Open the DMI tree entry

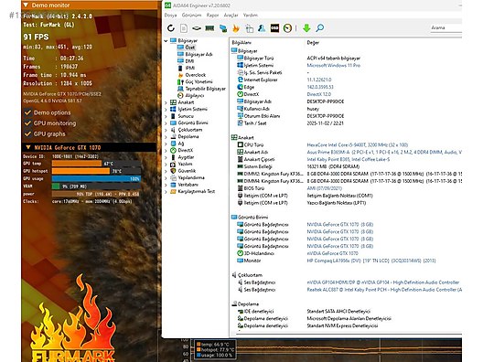point(189,61)
